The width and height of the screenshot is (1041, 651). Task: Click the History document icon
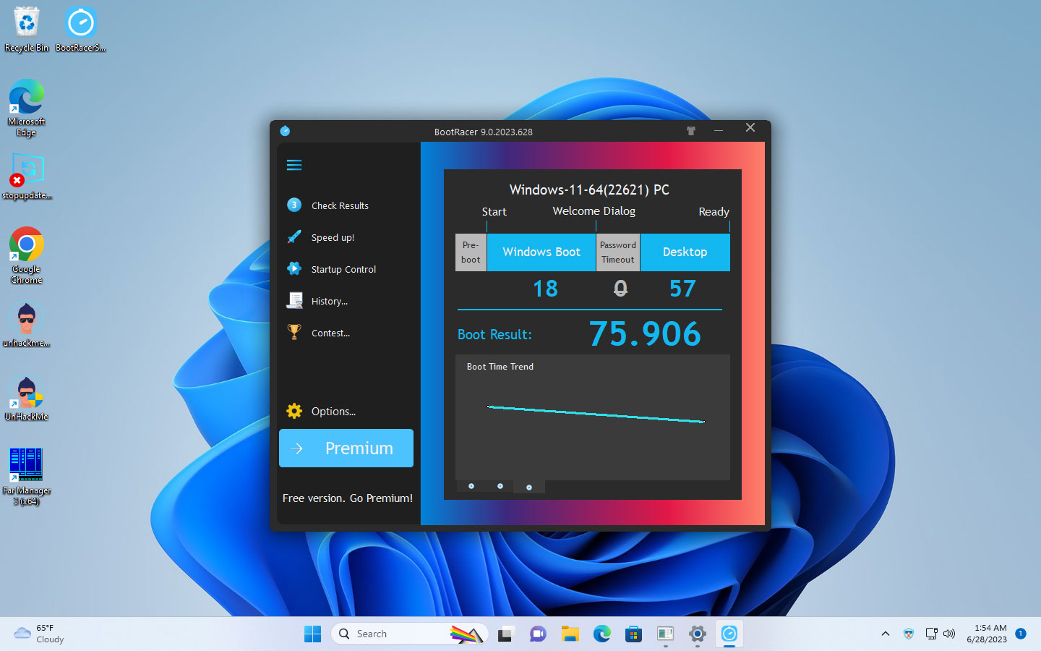[x=294, y=301]
